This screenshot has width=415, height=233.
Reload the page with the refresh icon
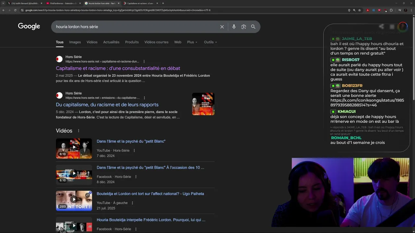tap(15, 10)
